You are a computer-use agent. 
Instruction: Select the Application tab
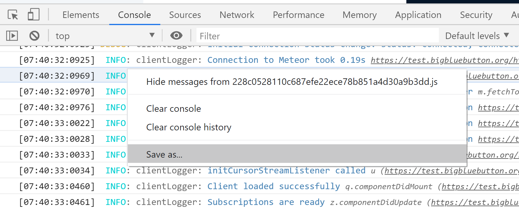tap(418, 15)
